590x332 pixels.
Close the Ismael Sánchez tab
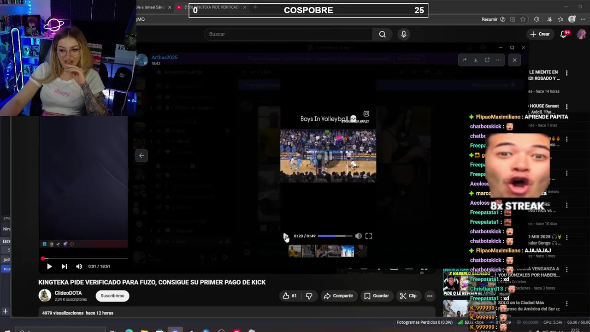pyautogui.click(x=170, y=7)
